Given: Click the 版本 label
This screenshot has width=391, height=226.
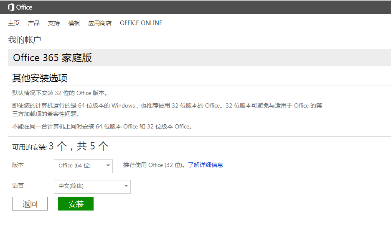Looking at the screenshot, I should click(x=18, y=165).
